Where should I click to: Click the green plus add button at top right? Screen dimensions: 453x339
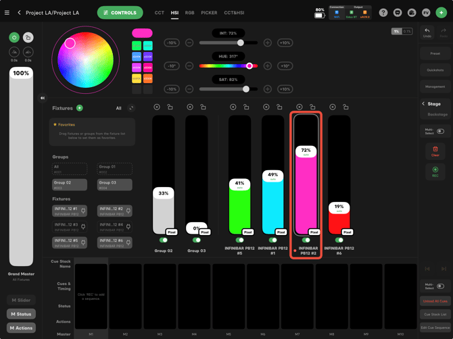click(x=441, y=13)
